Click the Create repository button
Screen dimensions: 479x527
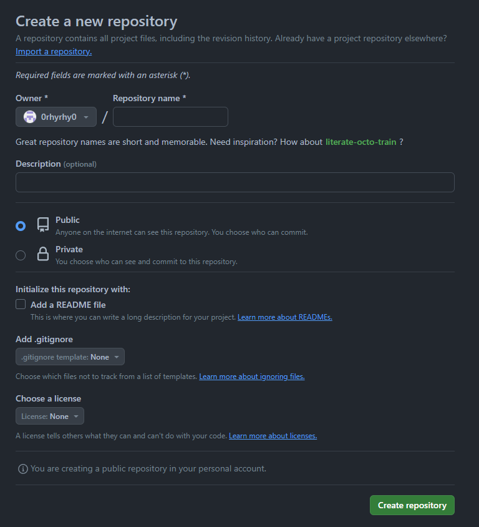point(412,505)
